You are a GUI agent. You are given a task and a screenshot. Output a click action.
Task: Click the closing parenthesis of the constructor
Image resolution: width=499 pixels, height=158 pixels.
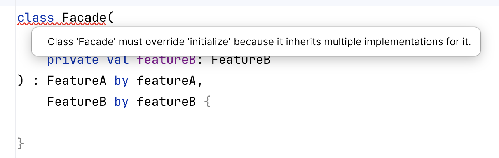pyautogui.click(x=21, y=81)
